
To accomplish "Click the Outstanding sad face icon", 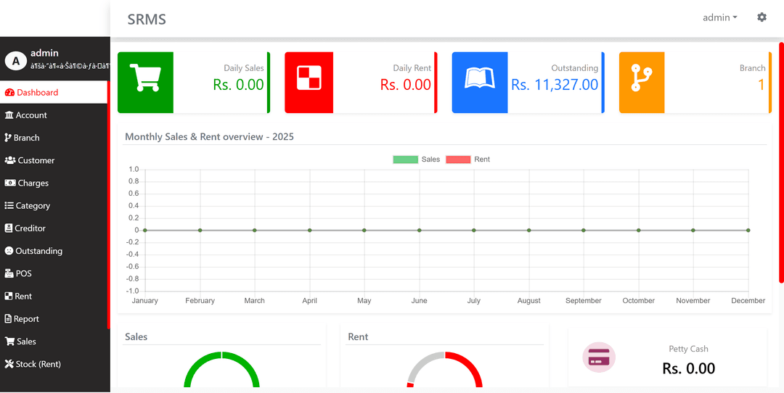I will pyautogui.click(x=9, y=251).
